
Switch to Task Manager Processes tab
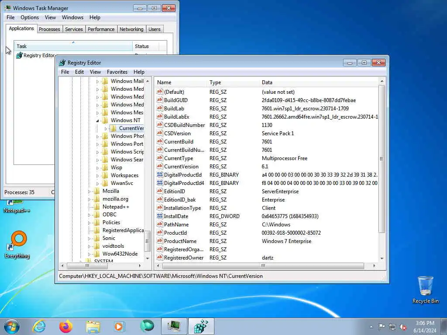tap(49, 29)
